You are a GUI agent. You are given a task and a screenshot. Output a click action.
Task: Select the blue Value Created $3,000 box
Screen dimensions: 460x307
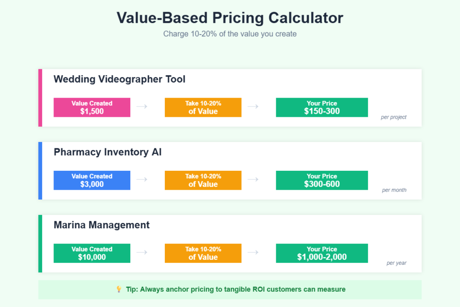point(92,180)
